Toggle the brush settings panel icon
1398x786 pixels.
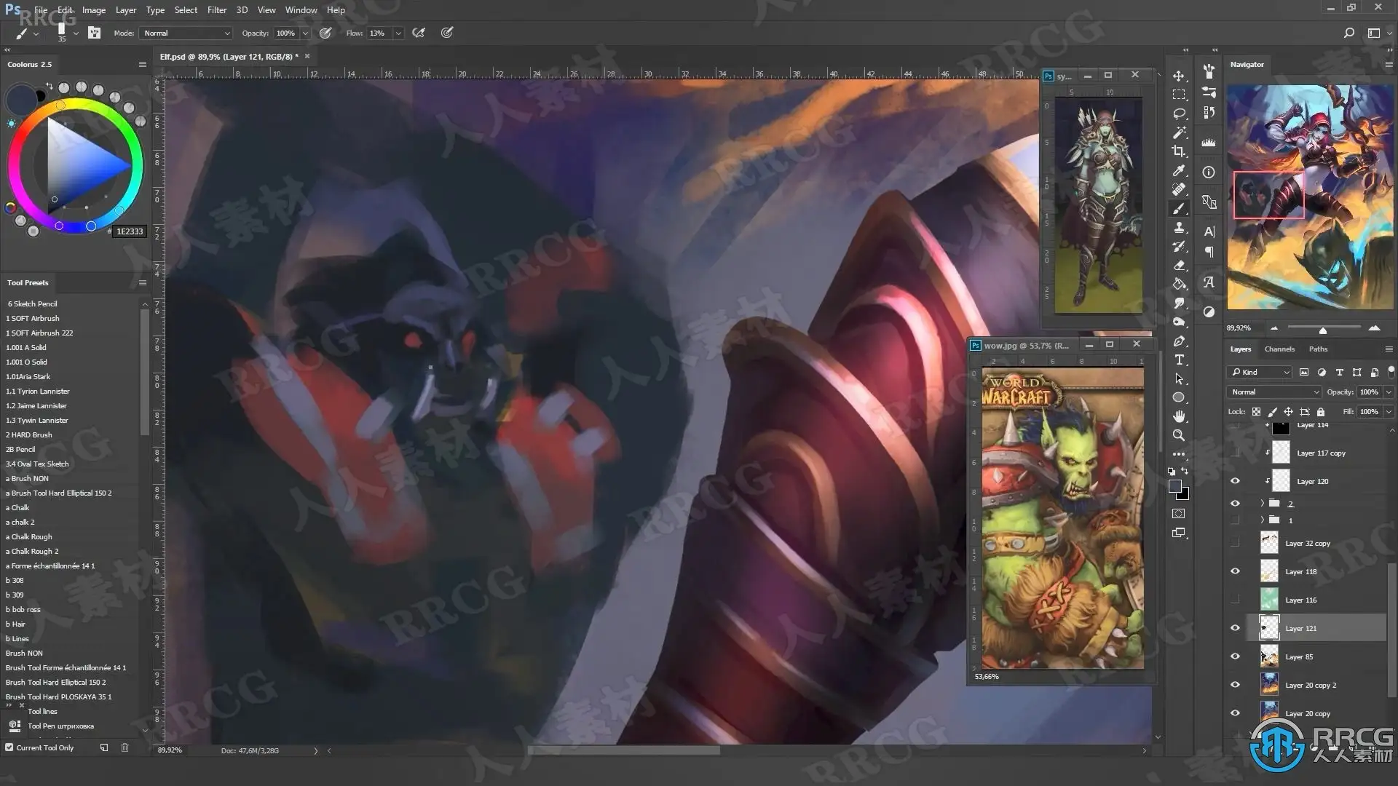[x=95, y=33]
